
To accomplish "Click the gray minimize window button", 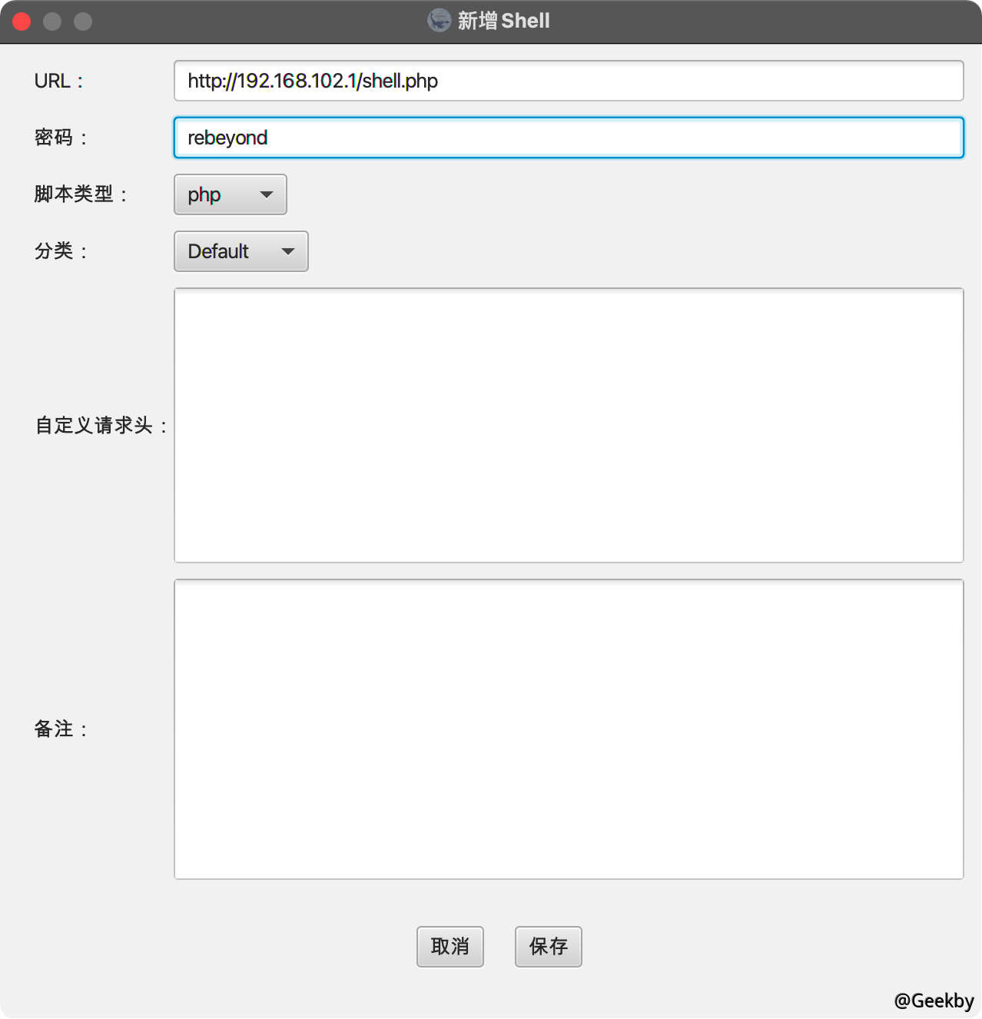I will click(x=52, y=21).
